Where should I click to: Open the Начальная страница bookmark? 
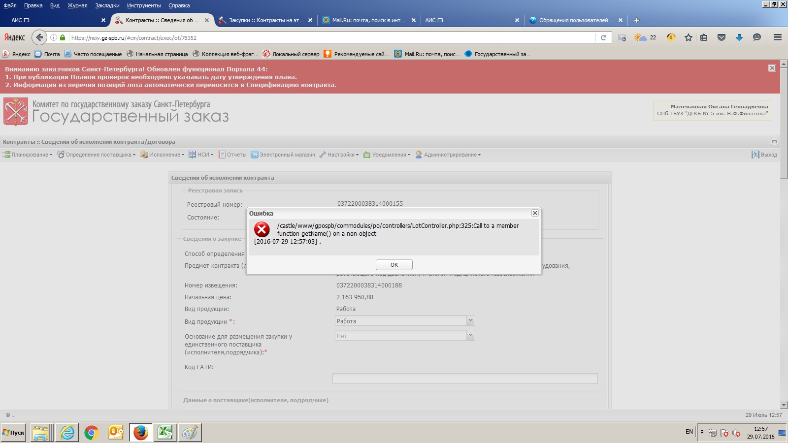coord(157,54)
